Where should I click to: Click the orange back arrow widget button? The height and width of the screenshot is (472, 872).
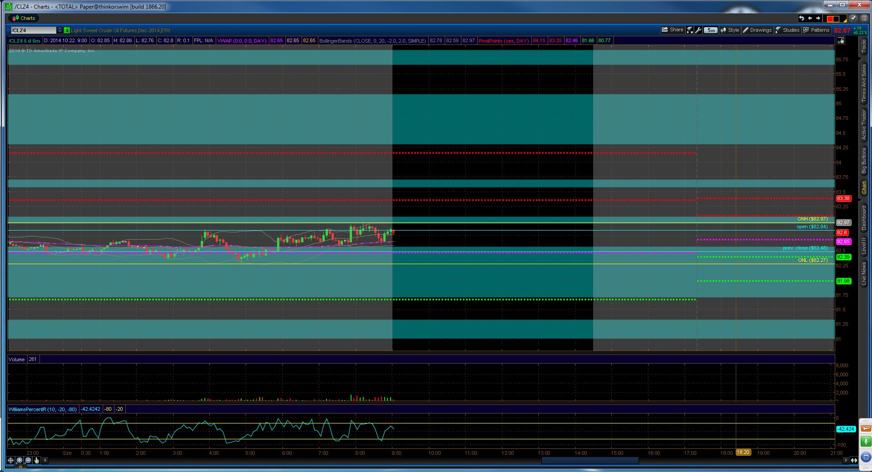pos(866,429)
